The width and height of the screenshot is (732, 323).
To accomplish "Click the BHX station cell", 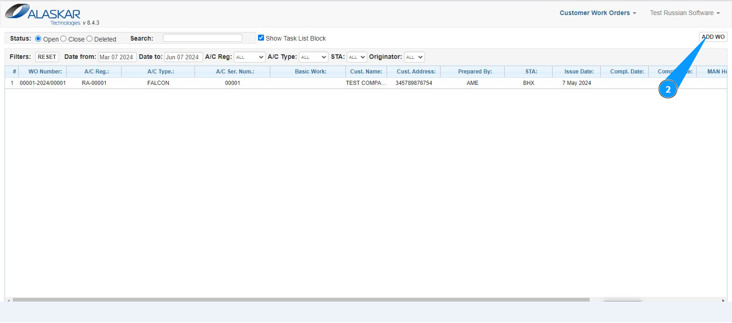I will pos(528,83).
